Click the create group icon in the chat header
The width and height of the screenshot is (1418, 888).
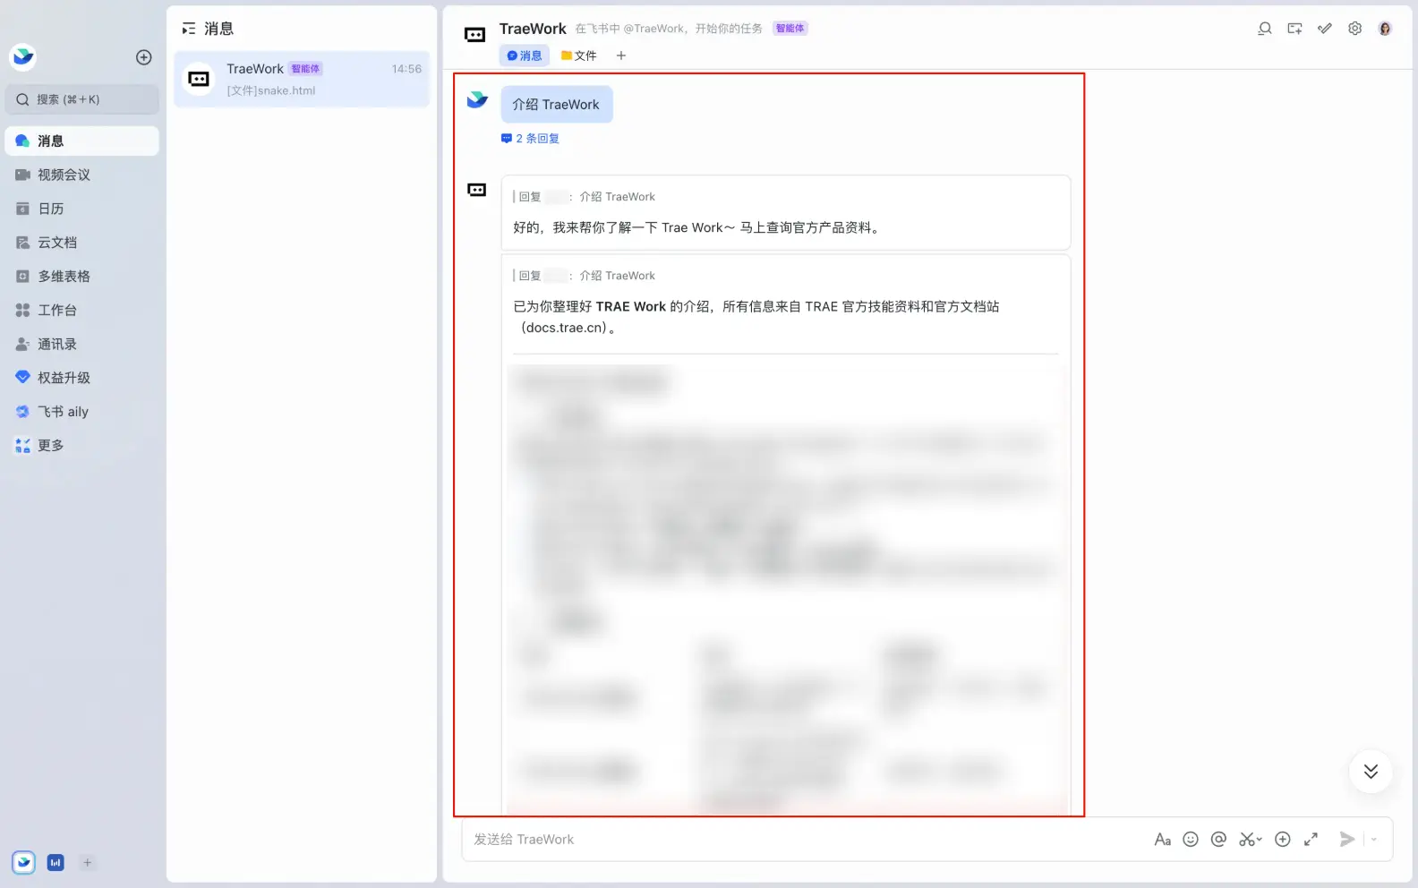pyautogui.click(x=1294, y=29)
